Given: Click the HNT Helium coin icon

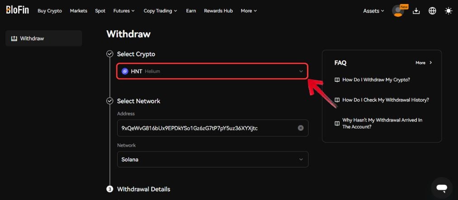Looking at the screenshot, I should 125,71.
